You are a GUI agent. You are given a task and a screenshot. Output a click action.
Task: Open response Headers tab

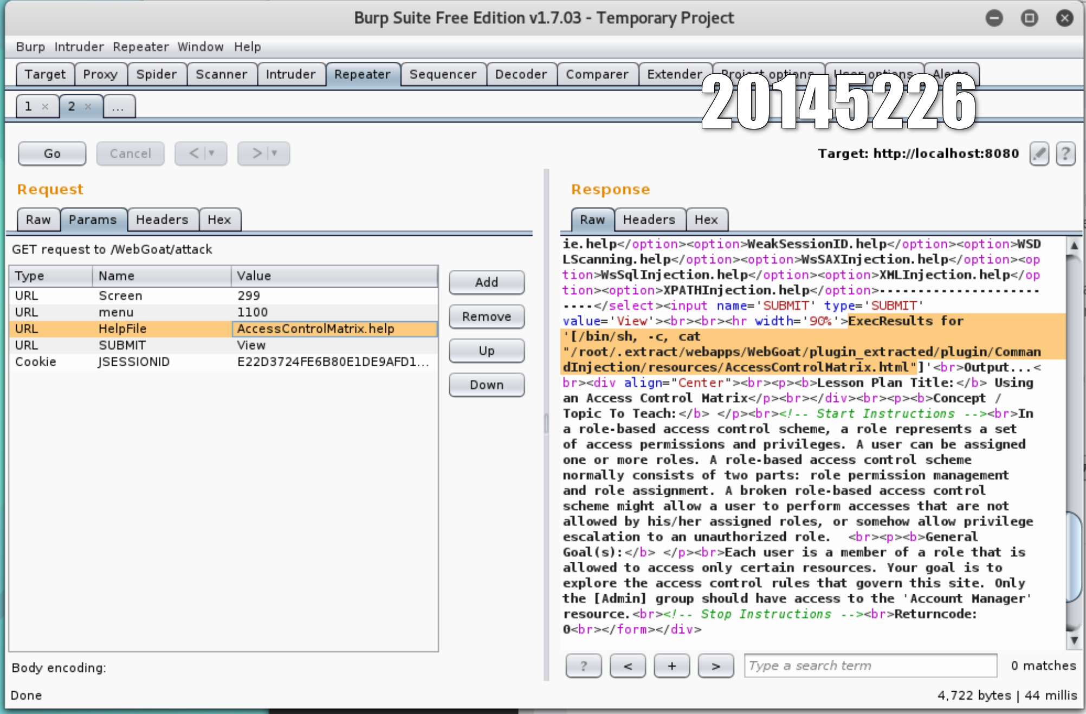click(x=649, y=220)
